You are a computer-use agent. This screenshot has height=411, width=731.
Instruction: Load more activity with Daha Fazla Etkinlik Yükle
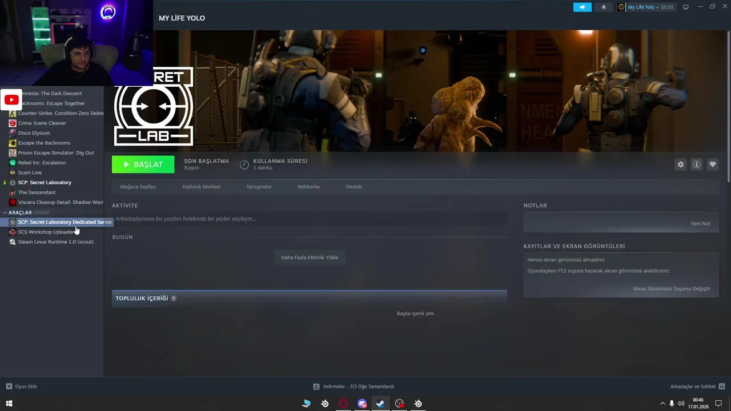click(310, 257)
